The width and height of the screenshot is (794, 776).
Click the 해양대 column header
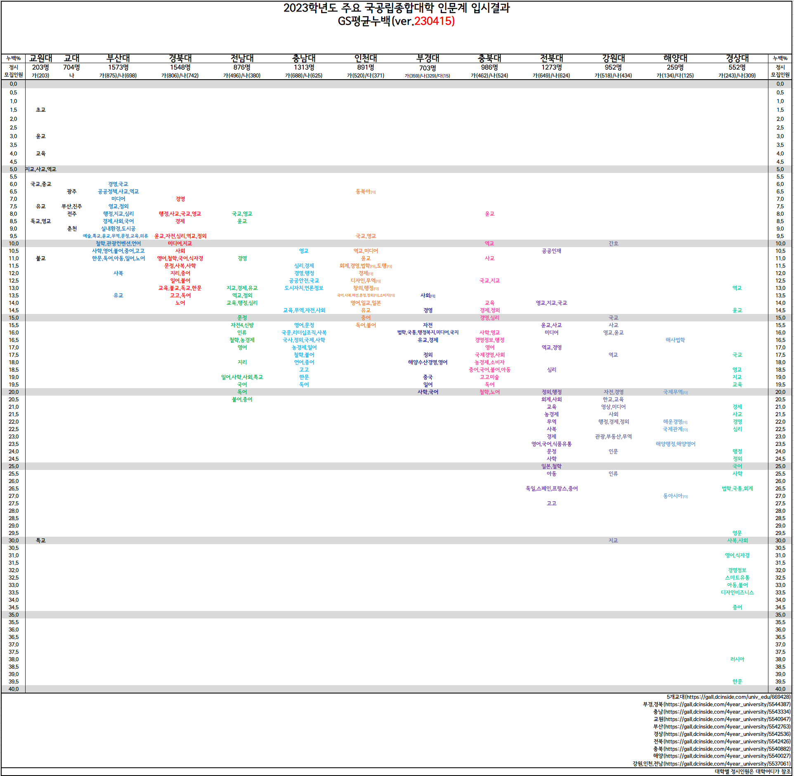(x=675, y=58)
